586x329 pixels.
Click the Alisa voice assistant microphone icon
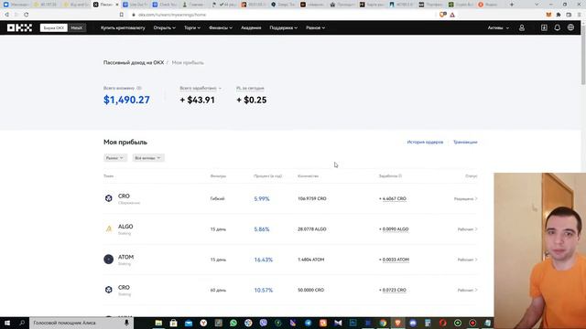[x=126, y=323]
